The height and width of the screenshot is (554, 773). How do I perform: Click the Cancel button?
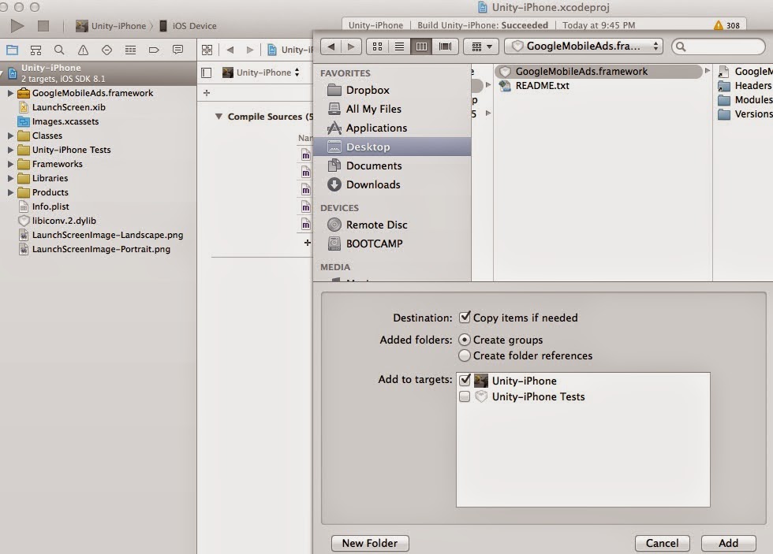[662, 543]
